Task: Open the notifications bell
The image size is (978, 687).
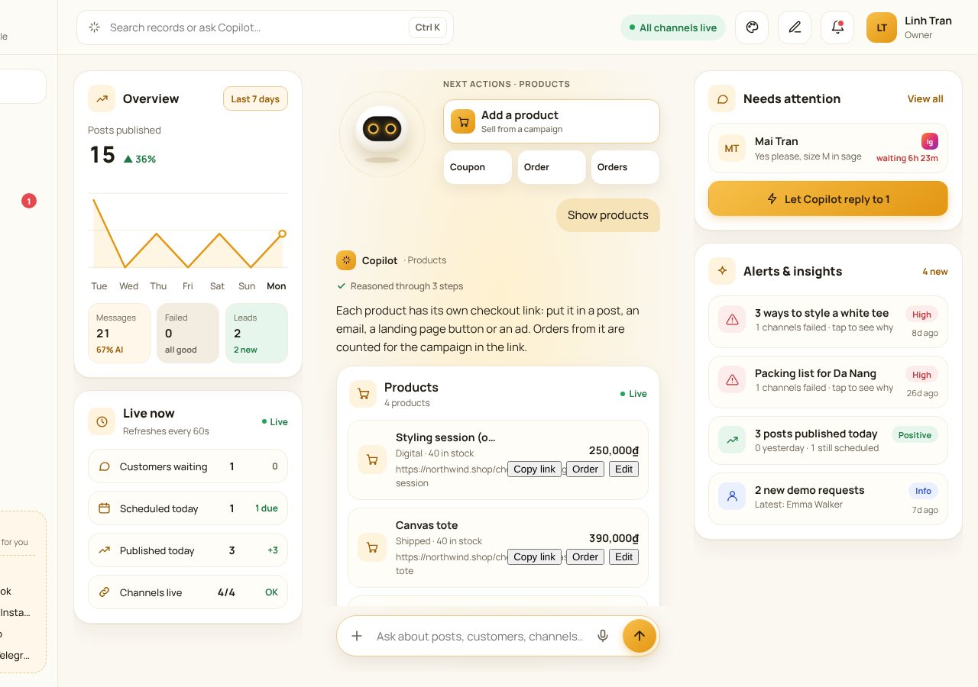Action: (x=837, y=27)
